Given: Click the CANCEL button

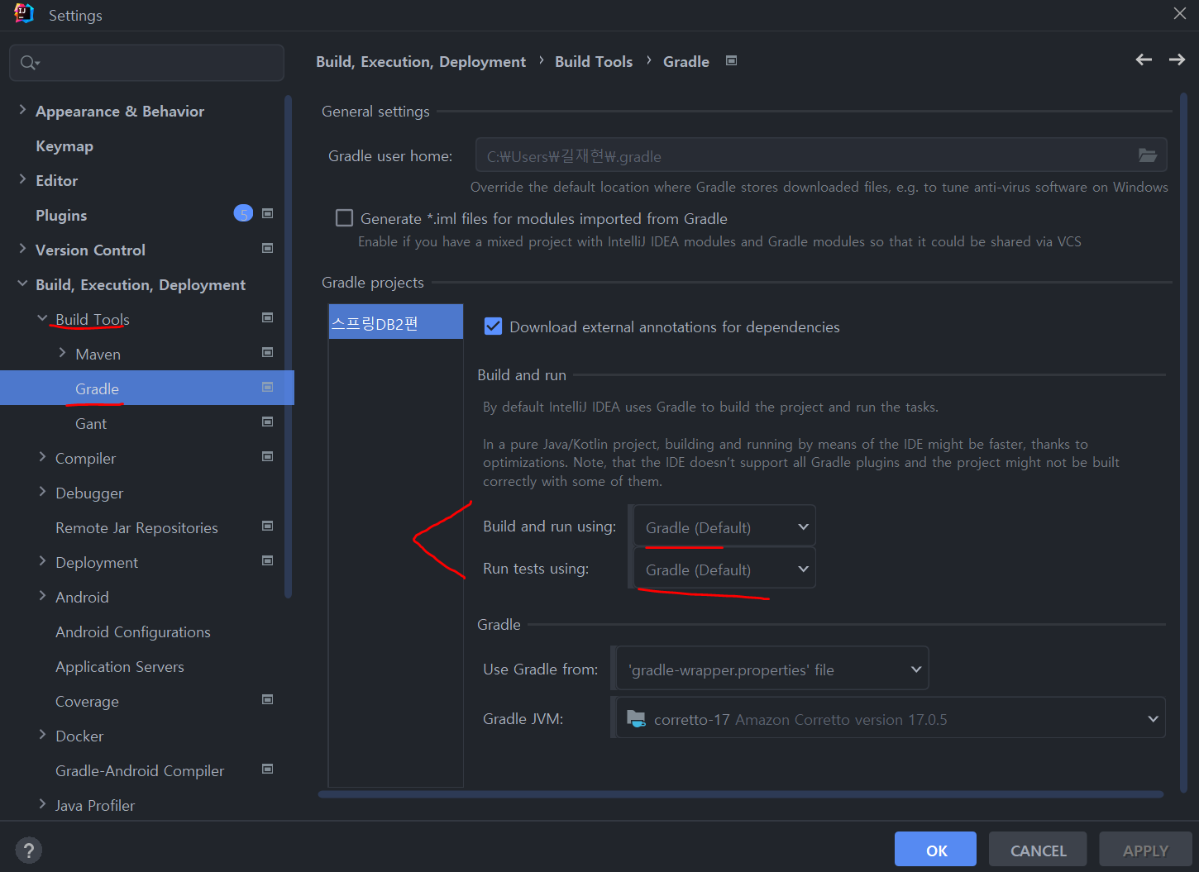Looking at the screenshot, I should (1038, 850).
